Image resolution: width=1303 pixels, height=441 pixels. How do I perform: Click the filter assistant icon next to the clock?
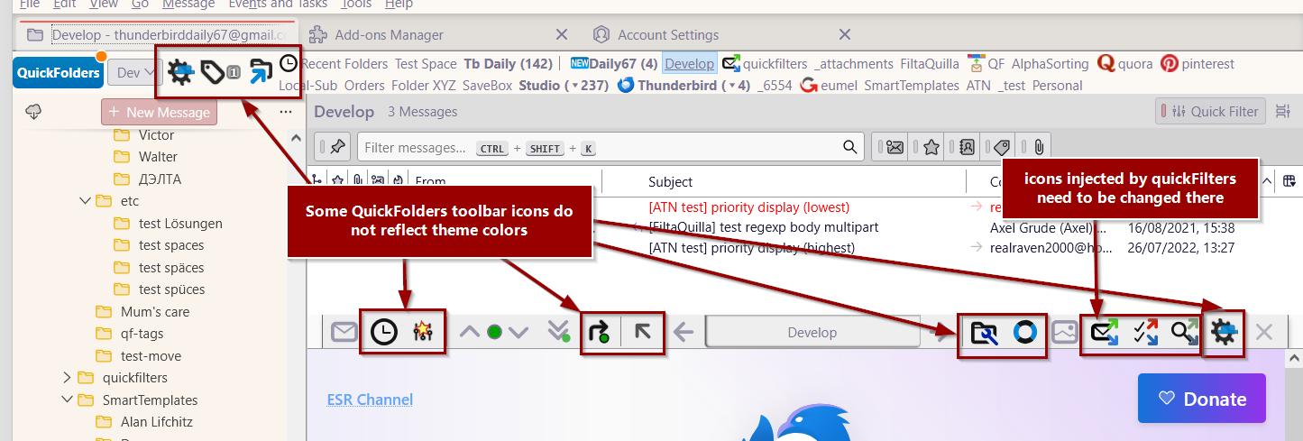coord(423,333)
